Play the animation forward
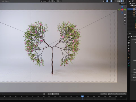 click(54, 94)
